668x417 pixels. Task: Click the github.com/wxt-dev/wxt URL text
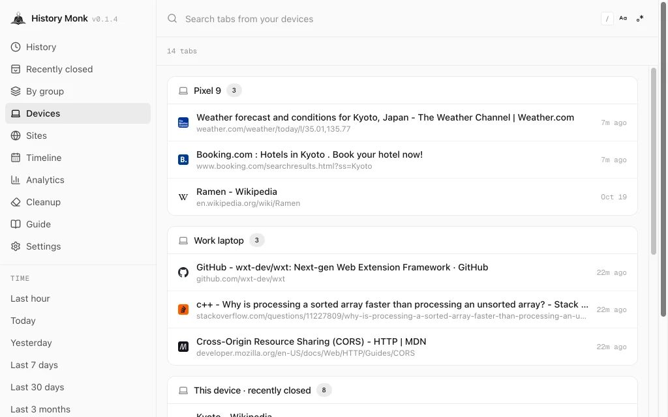241,279
